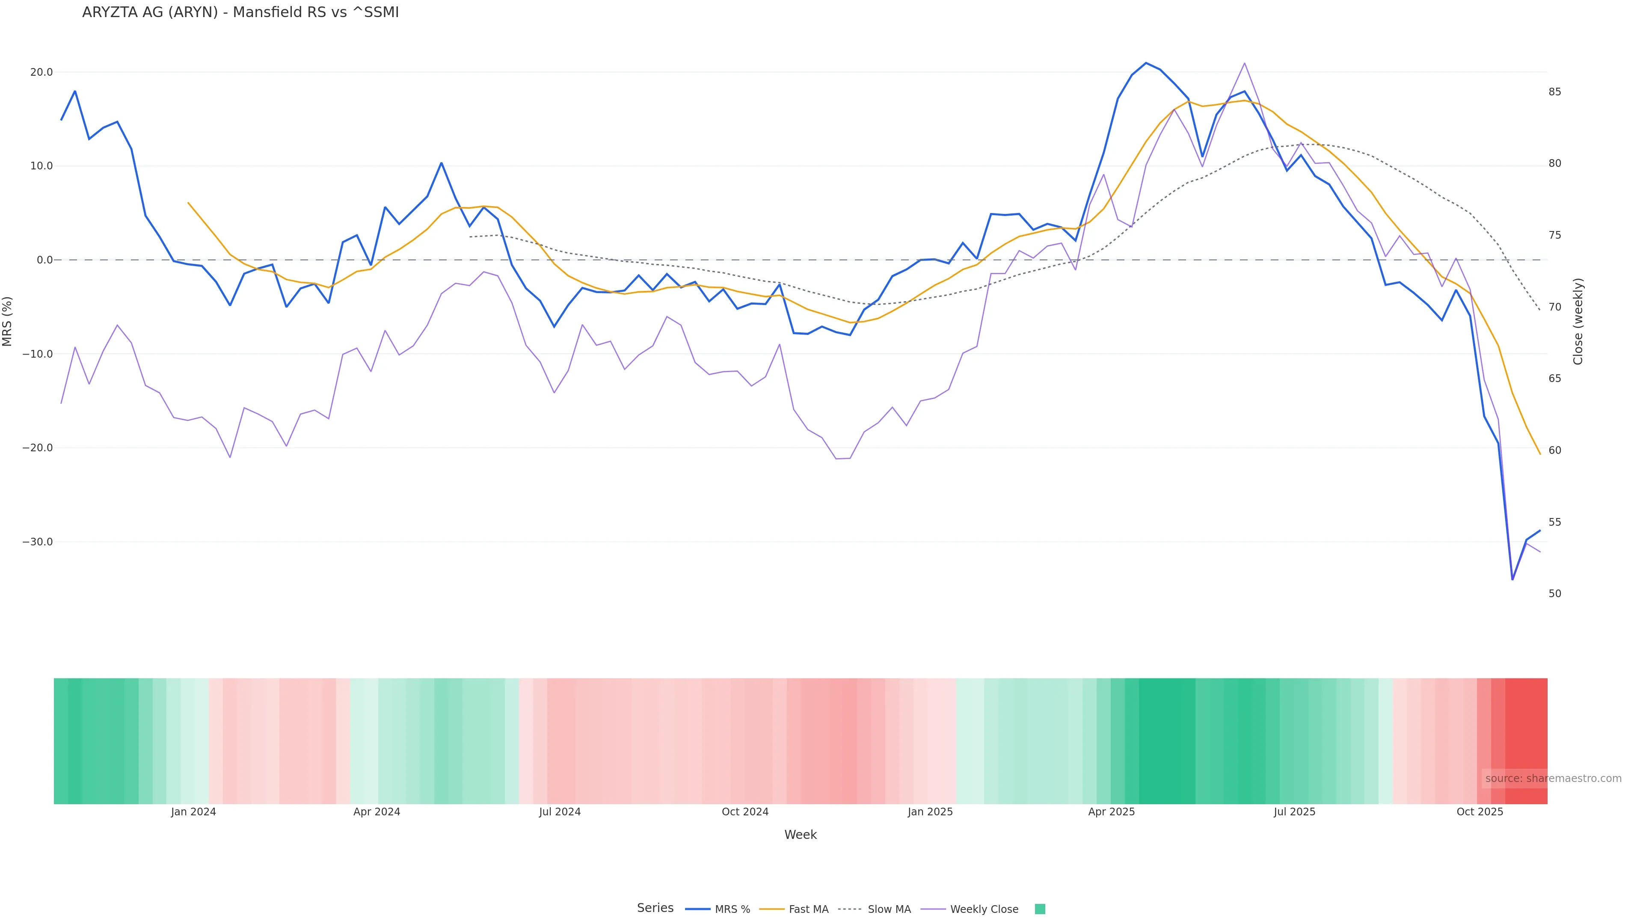Image resolution: width=1643 pixels, height=924 pixels.
Task: Click the dark red heat strip segment
Action: click(x=1526, y=740)
